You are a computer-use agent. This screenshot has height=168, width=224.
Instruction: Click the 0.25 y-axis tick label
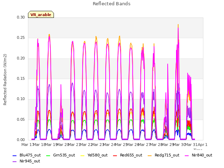(21, 38)
